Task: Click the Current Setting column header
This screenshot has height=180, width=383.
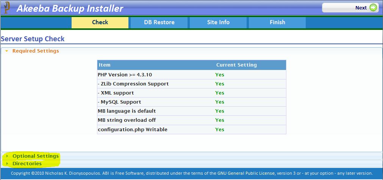Action: pyautogui.click(x=236, y=65)
